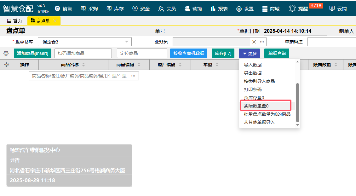Click the 添加商品[Insert] button

tap(32, 53)
